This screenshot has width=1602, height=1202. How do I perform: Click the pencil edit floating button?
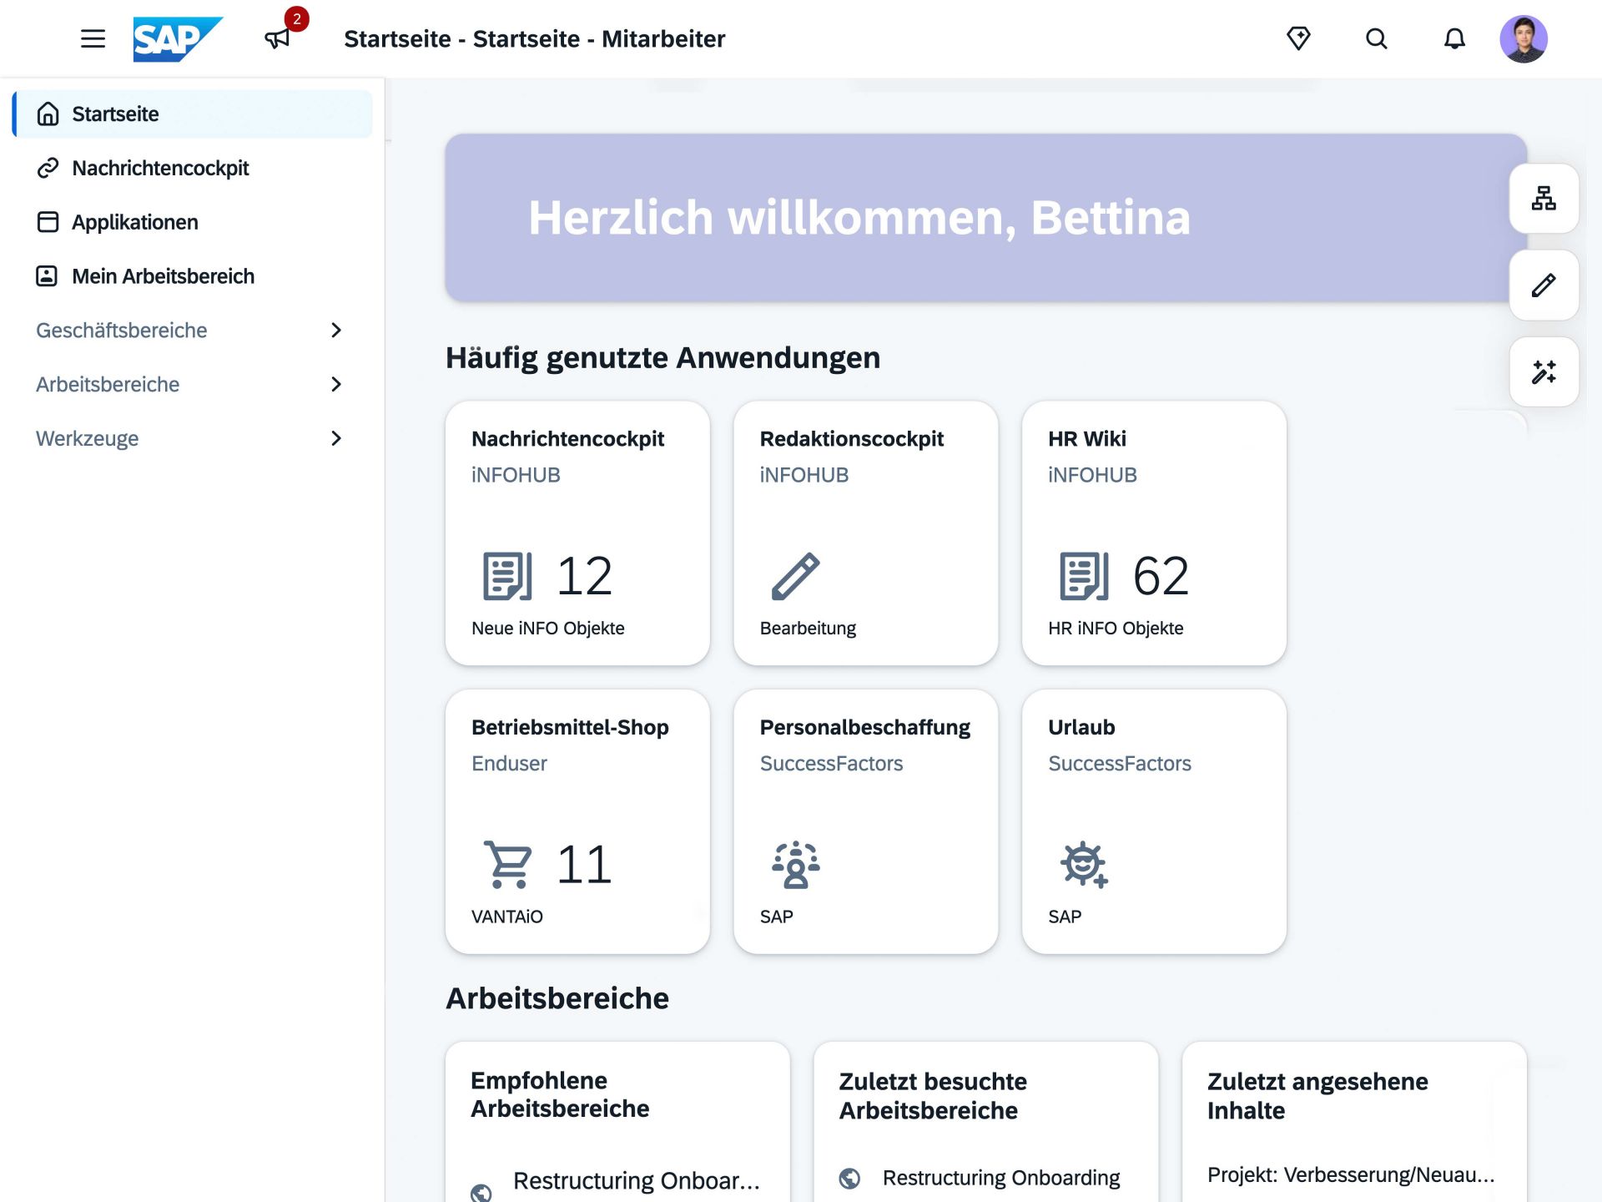pyautogui.click(x=1544, y=285)
